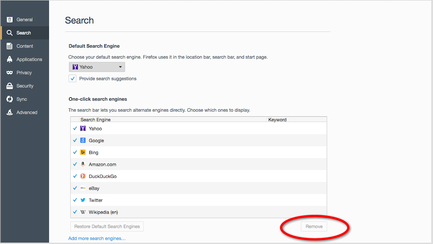Screen dimensions: 433x244
Task: Select the Yahoo row name text
Action: point(95,128)
